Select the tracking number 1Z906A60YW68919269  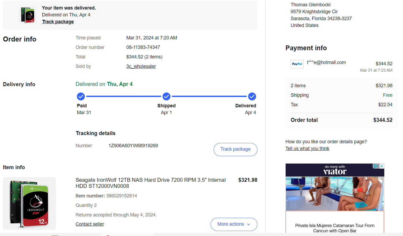133,146
